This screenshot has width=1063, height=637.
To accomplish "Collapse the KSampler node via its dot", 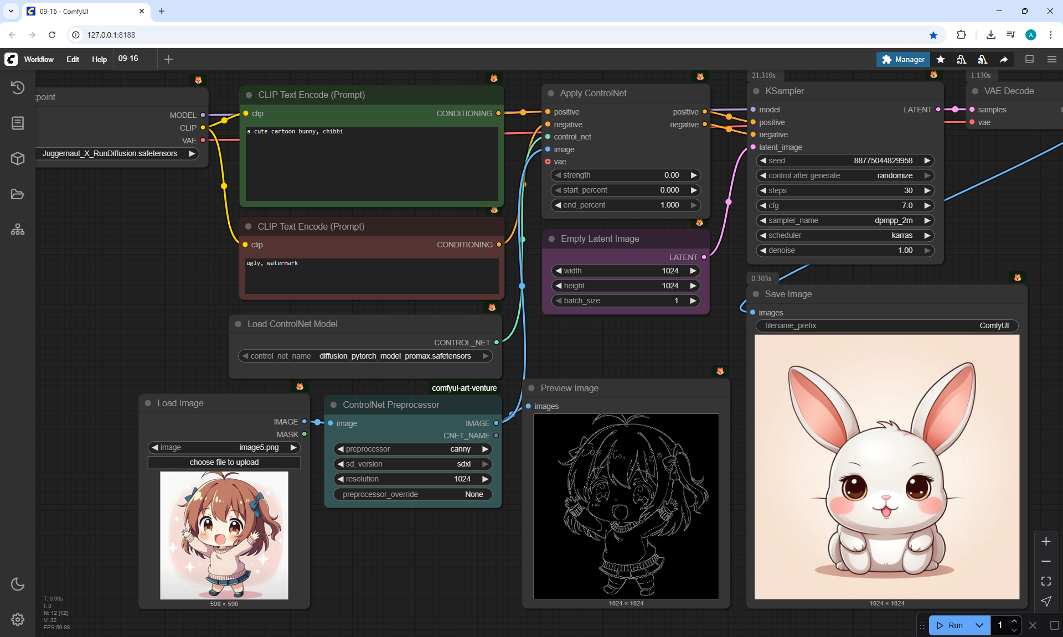I will (x=756, y=91).
